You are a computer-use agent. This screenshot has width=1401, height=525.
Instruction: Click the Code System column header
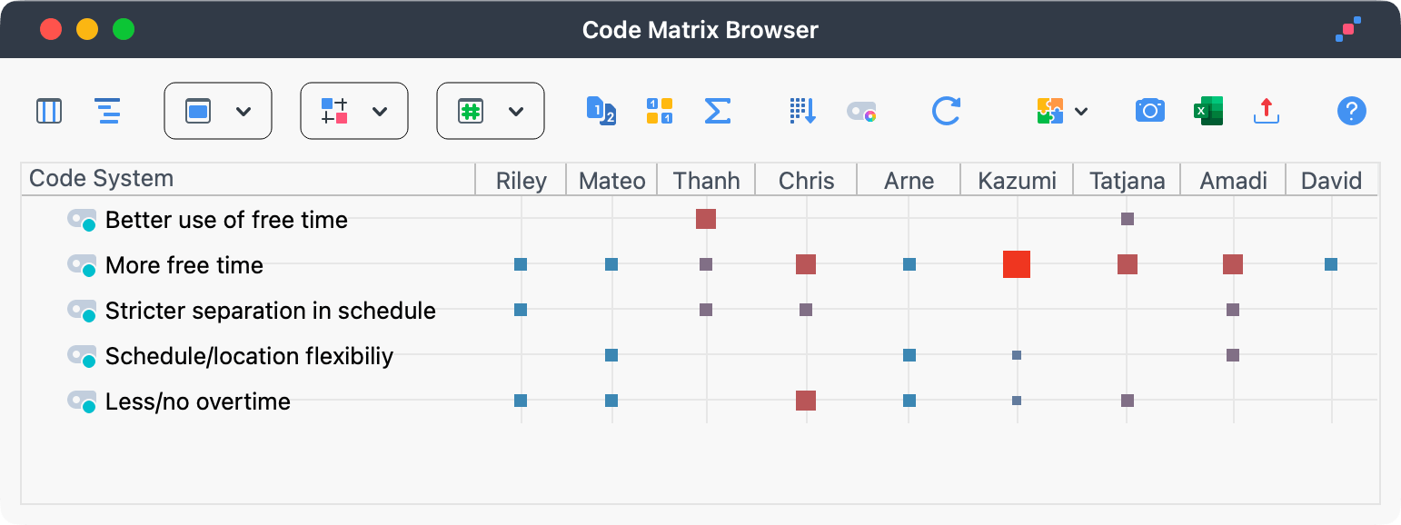point(248,179)
